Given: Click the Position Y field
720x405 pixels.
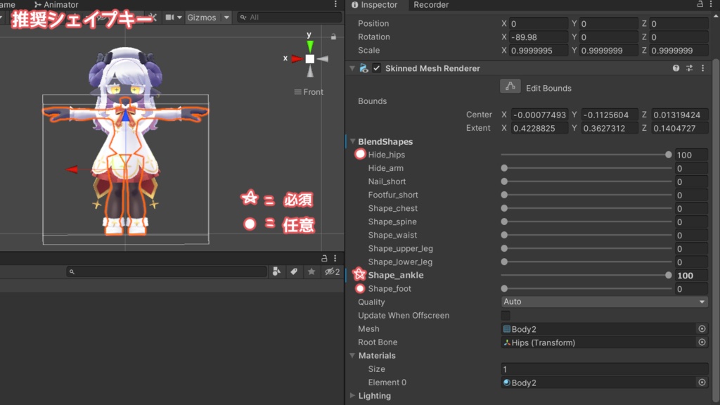Looking at the screenshot, I should pos(609,23).
